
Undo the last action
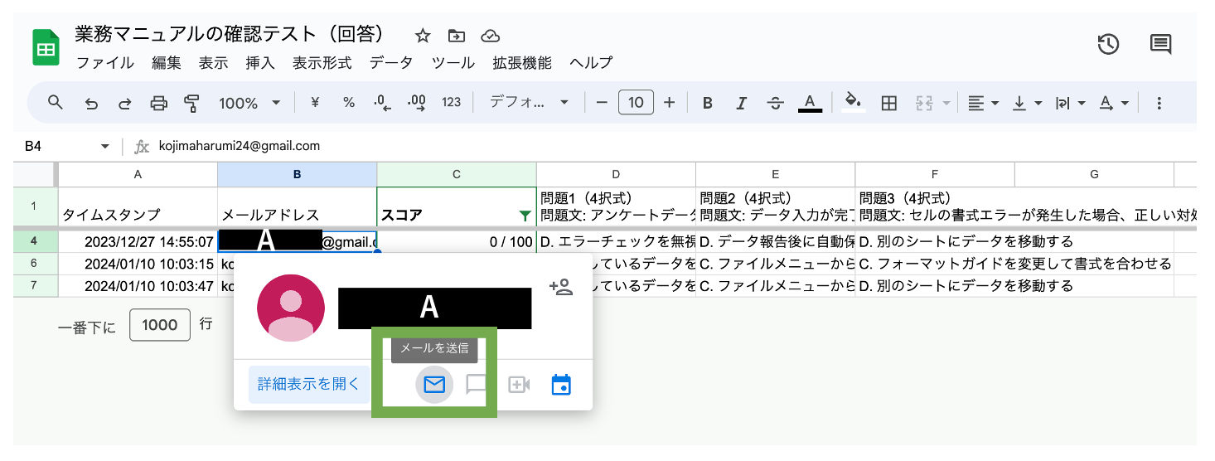tap(91, 103)
